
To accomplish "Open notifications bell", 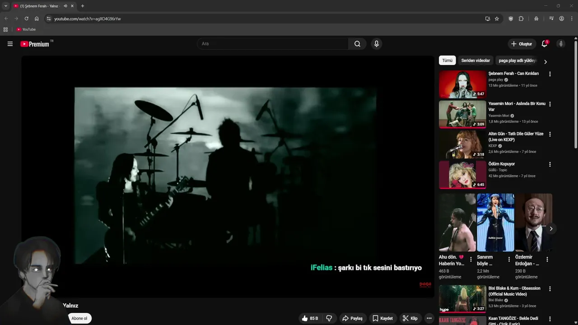I will (x=545, y=44).
